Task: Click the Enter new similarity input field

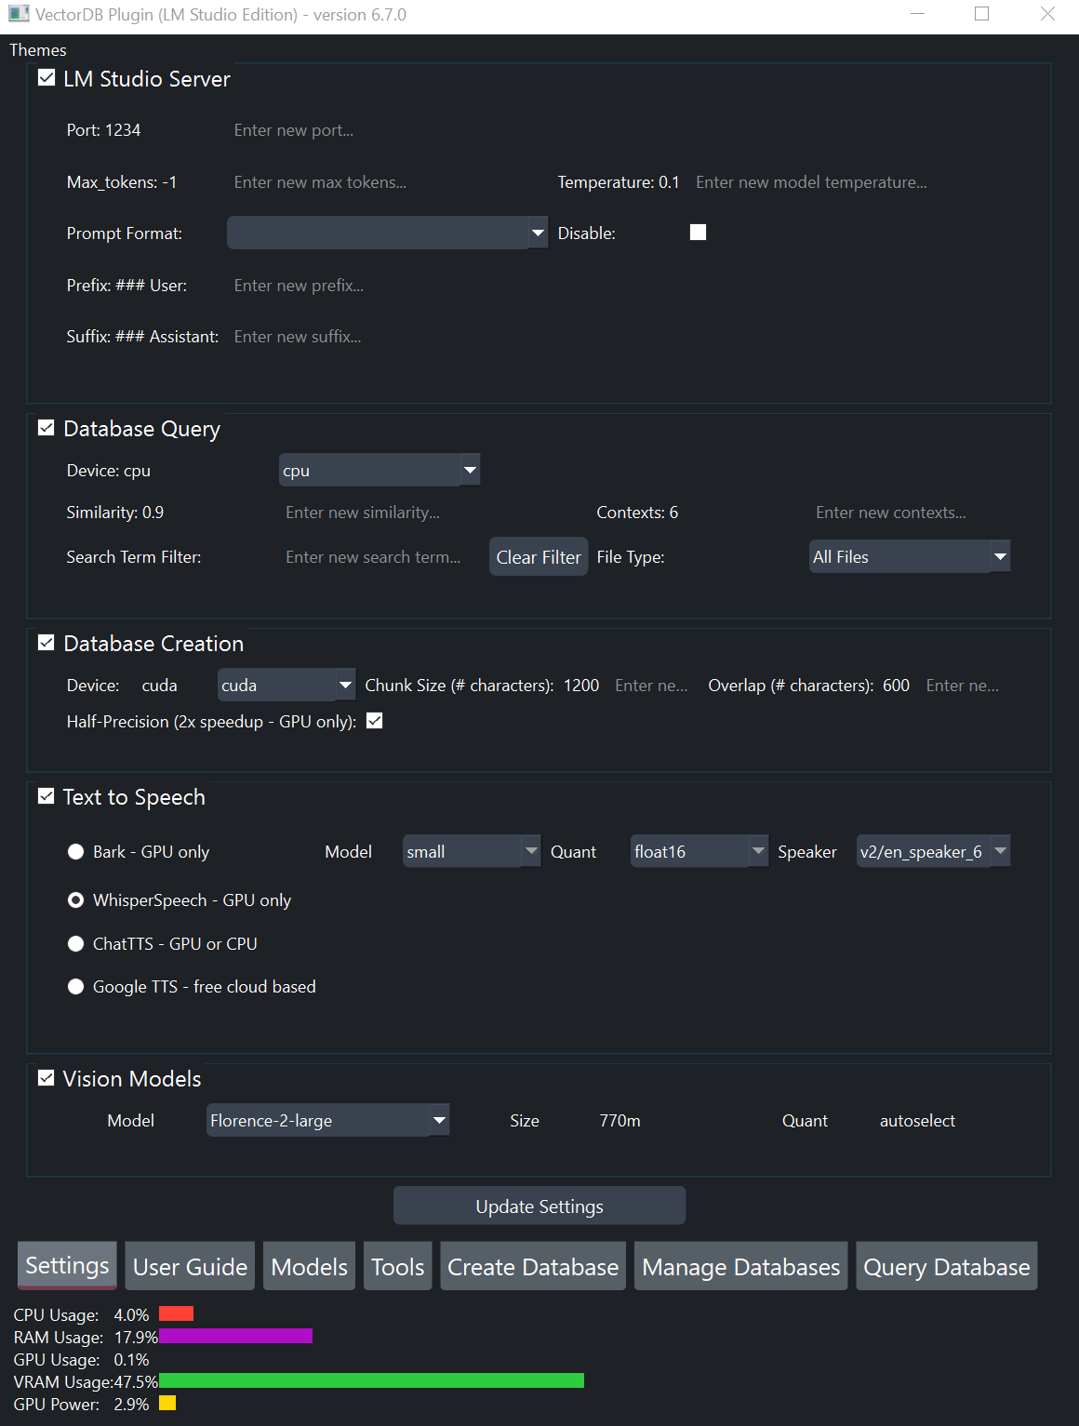Action: [x=372, y=512]
